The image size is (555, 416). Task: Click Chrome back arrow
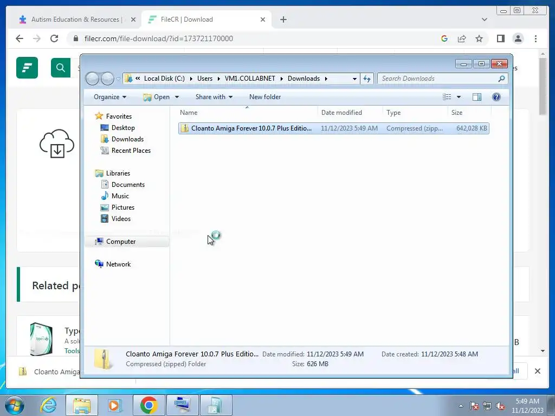click(20, 38)
